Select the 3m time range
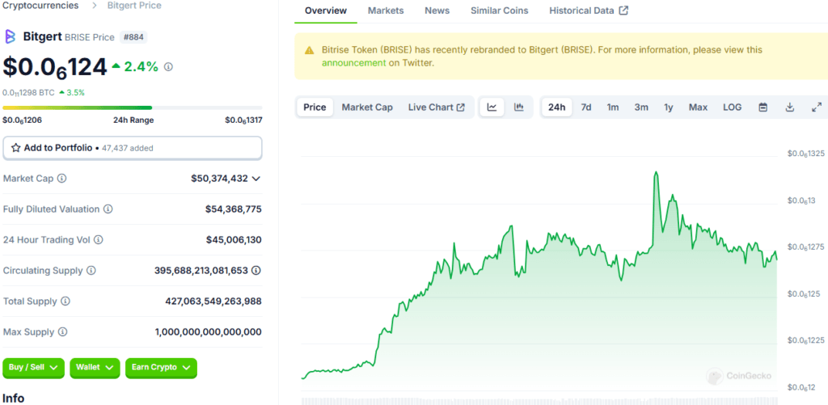The height and width of the screenshot is (405, 828). pos(641,108)
